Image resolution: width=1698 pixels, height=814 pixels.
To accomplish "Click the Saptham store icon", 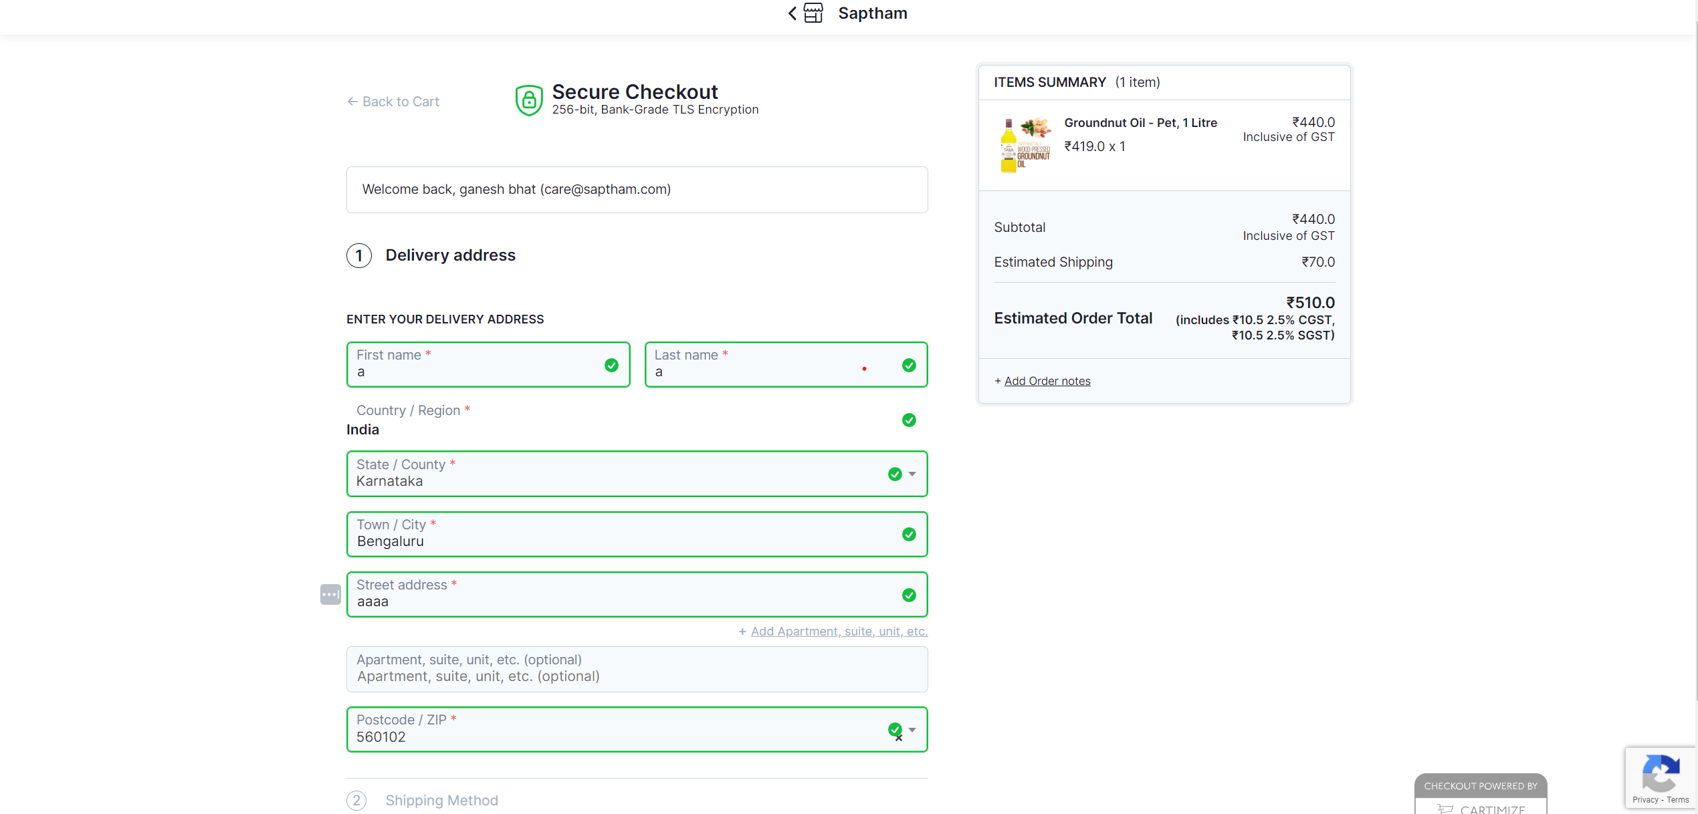I will coord(813,13).
